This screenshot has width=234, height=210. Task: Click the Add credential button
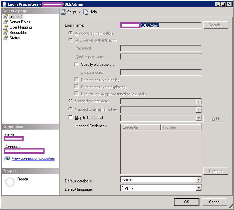click(216, 119)
